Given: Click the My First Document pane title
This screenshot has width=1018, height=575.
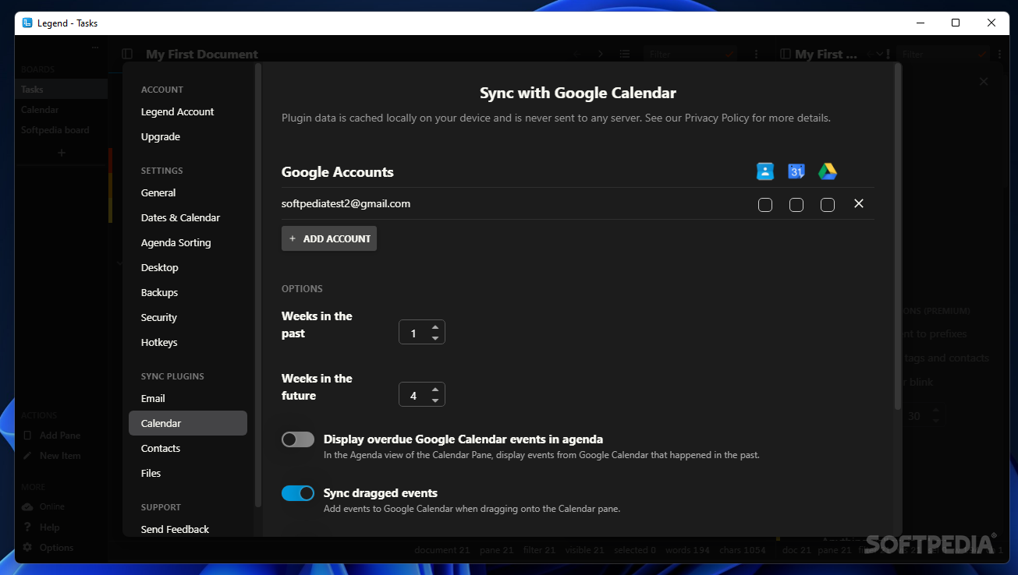Looking at the screenshot, I should click(202, 54).
